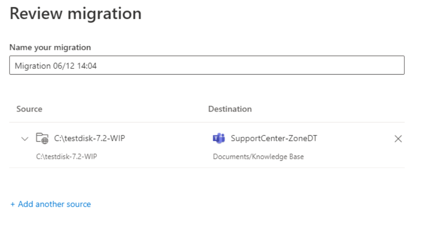Click the Microsoft Teams destination icon
This screenshot has height=234, width=423.
(219, 138)
